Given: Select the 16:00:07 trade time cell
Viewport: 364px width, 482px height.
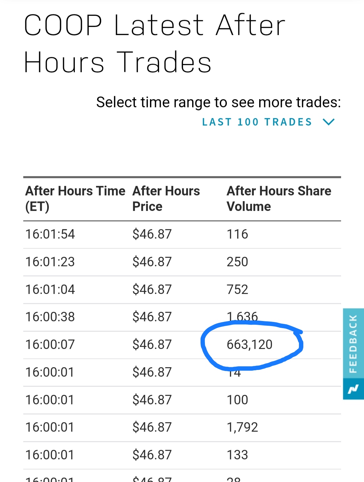Looking at the screenshot, I should tap(50, 345).
